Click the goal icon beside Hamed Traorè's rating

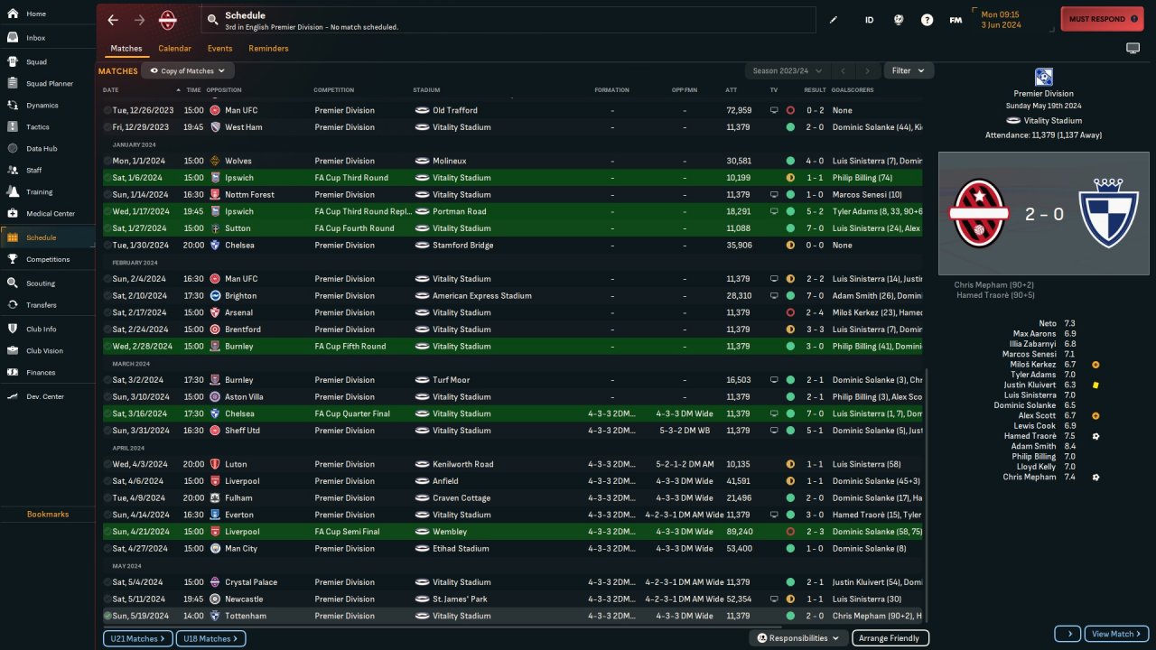coord(1095,436)
